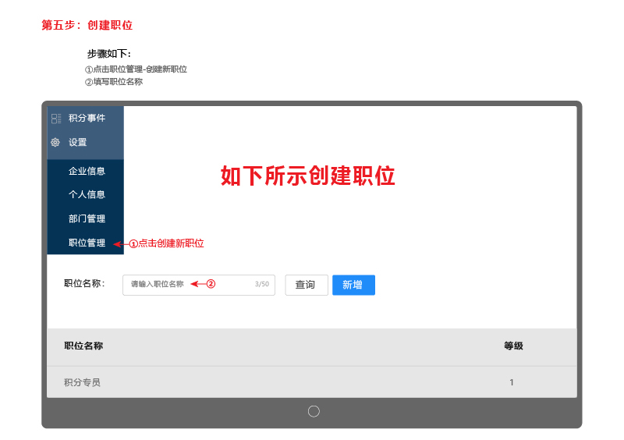Click the 查询 button
This screenshot has height=440, width=624.
307,285
